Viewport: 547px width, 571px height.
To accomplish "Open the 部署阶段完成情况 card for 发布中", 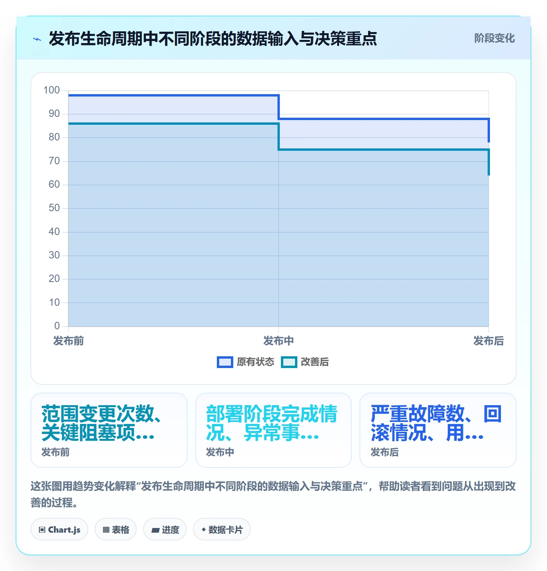I will [273, 430].
